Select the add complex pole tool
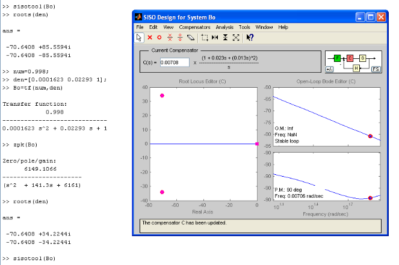399x265 pixels. 170,37
